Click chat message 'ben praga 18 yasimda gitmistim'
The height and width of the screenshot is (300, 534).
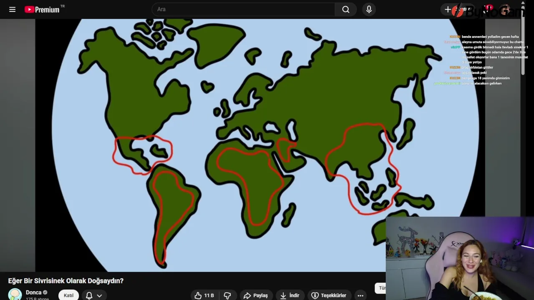486,78
